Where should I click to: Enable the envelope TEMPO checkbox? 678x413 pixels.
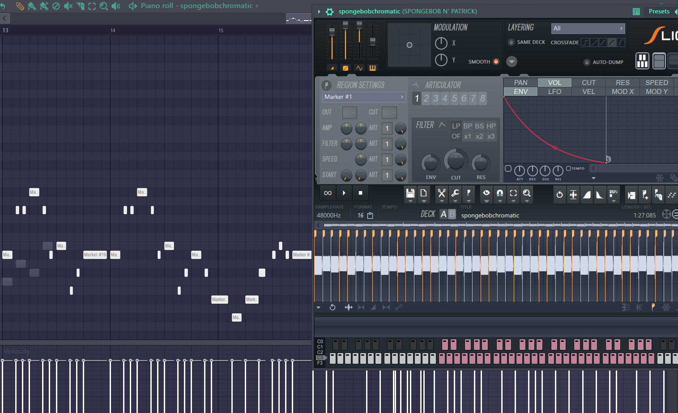568,168
